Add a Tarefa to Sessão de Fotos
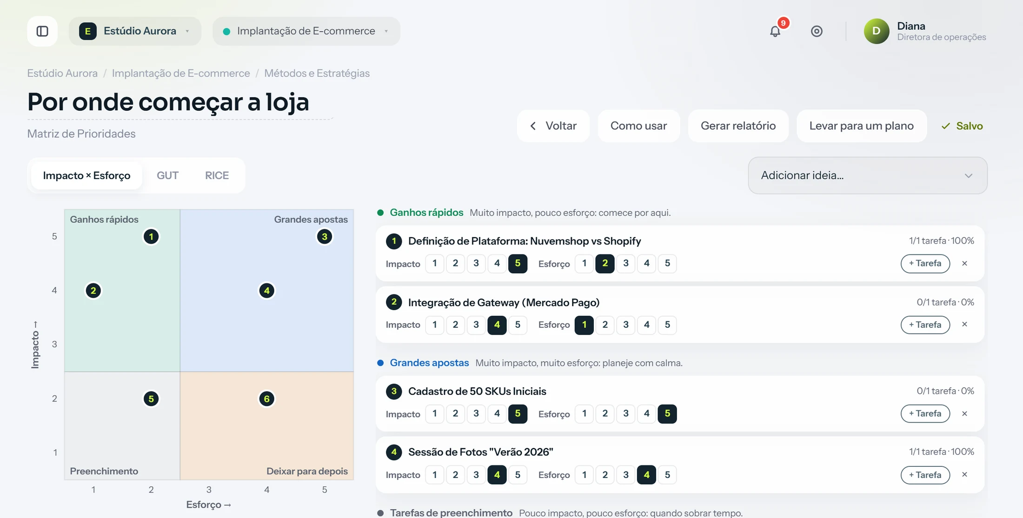The width and height of the screenshot is (1023, 518). pyautogui.click(x=925, y=475)
